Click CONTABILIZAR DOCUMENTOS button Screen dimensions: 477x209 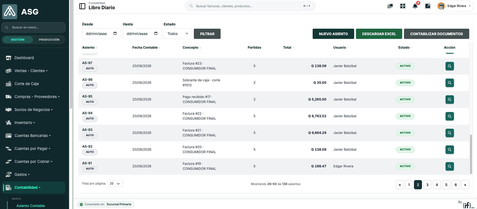(436, 34)
